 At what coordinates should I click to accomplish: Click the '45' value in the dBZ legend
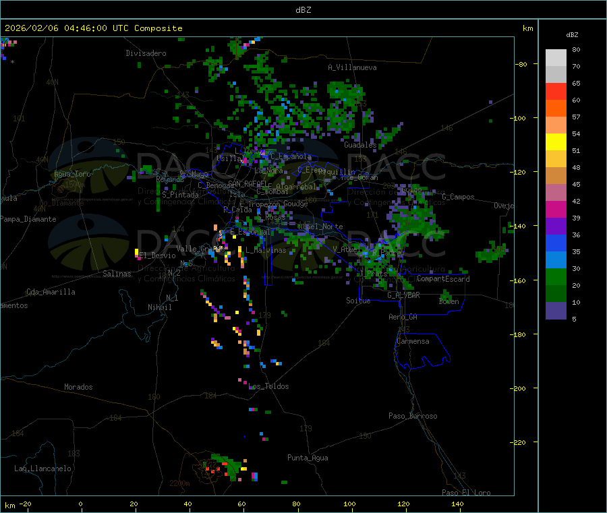click(576, 184)
